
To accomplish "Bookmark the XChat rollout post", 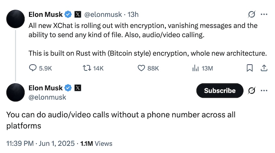I will (x=249, y=68).
